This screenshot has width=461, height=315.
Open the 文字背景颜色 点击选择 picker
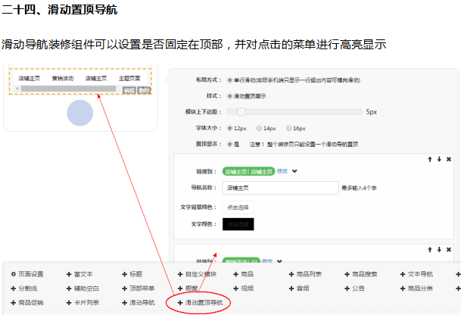coord(238,206)
